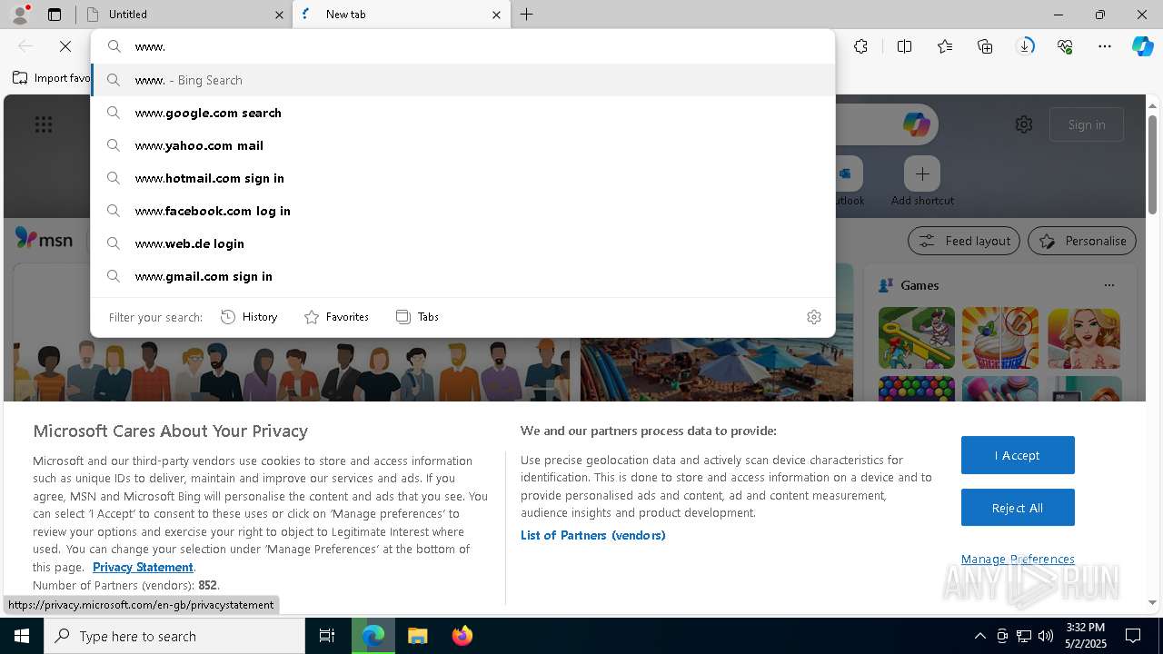Open the notification center icon
Viewport: 1163px width, 654px height.
(x=1133, y=636)
